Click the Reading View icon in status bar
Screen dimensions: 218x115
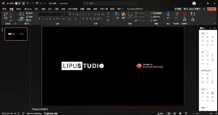180,113
